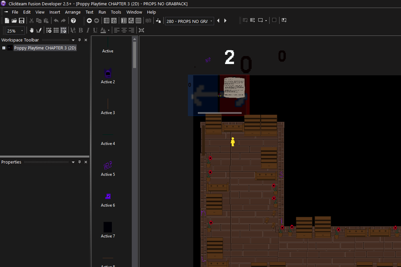Select Active 2 object in object list

tap(108, 76)
